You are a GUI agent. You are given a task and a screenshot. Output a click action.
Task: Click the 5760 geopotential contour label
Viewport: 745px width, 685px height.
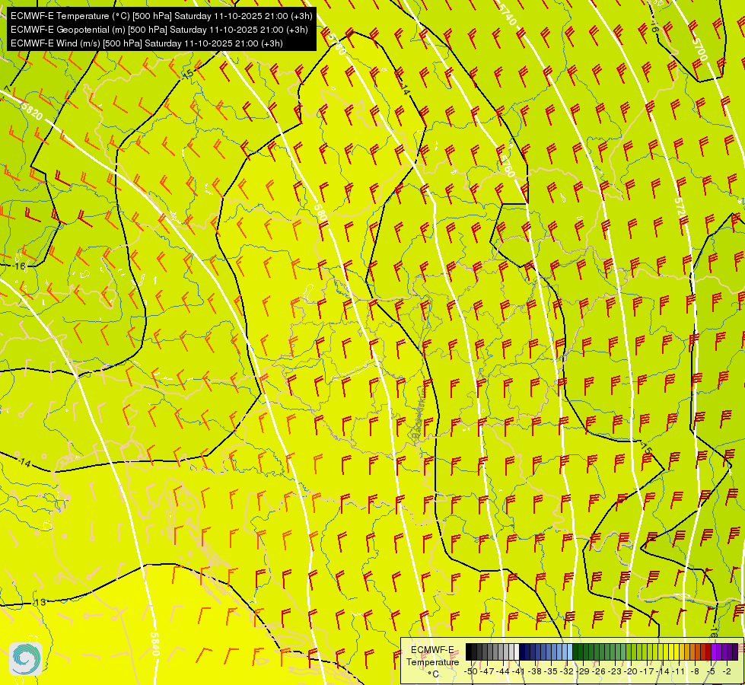coord(508,167)
